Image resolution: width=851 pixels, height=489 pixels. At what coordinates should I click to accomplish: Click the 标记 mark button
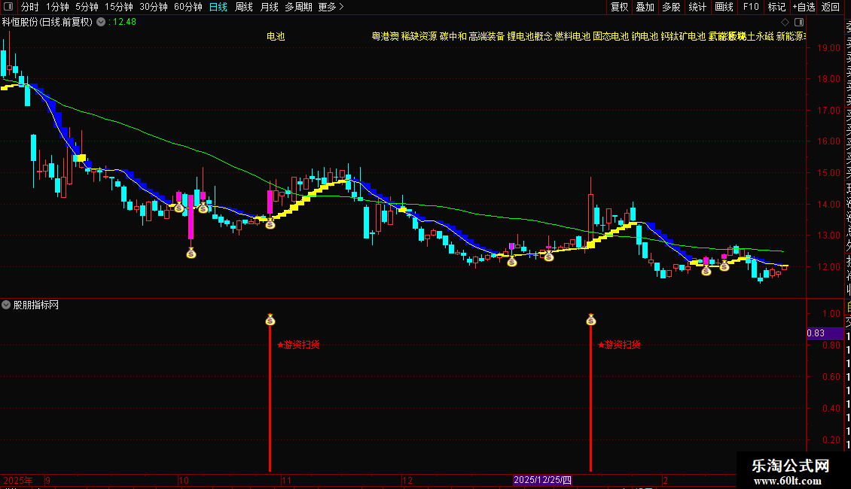pyautogui.click(x=776, y=7)
